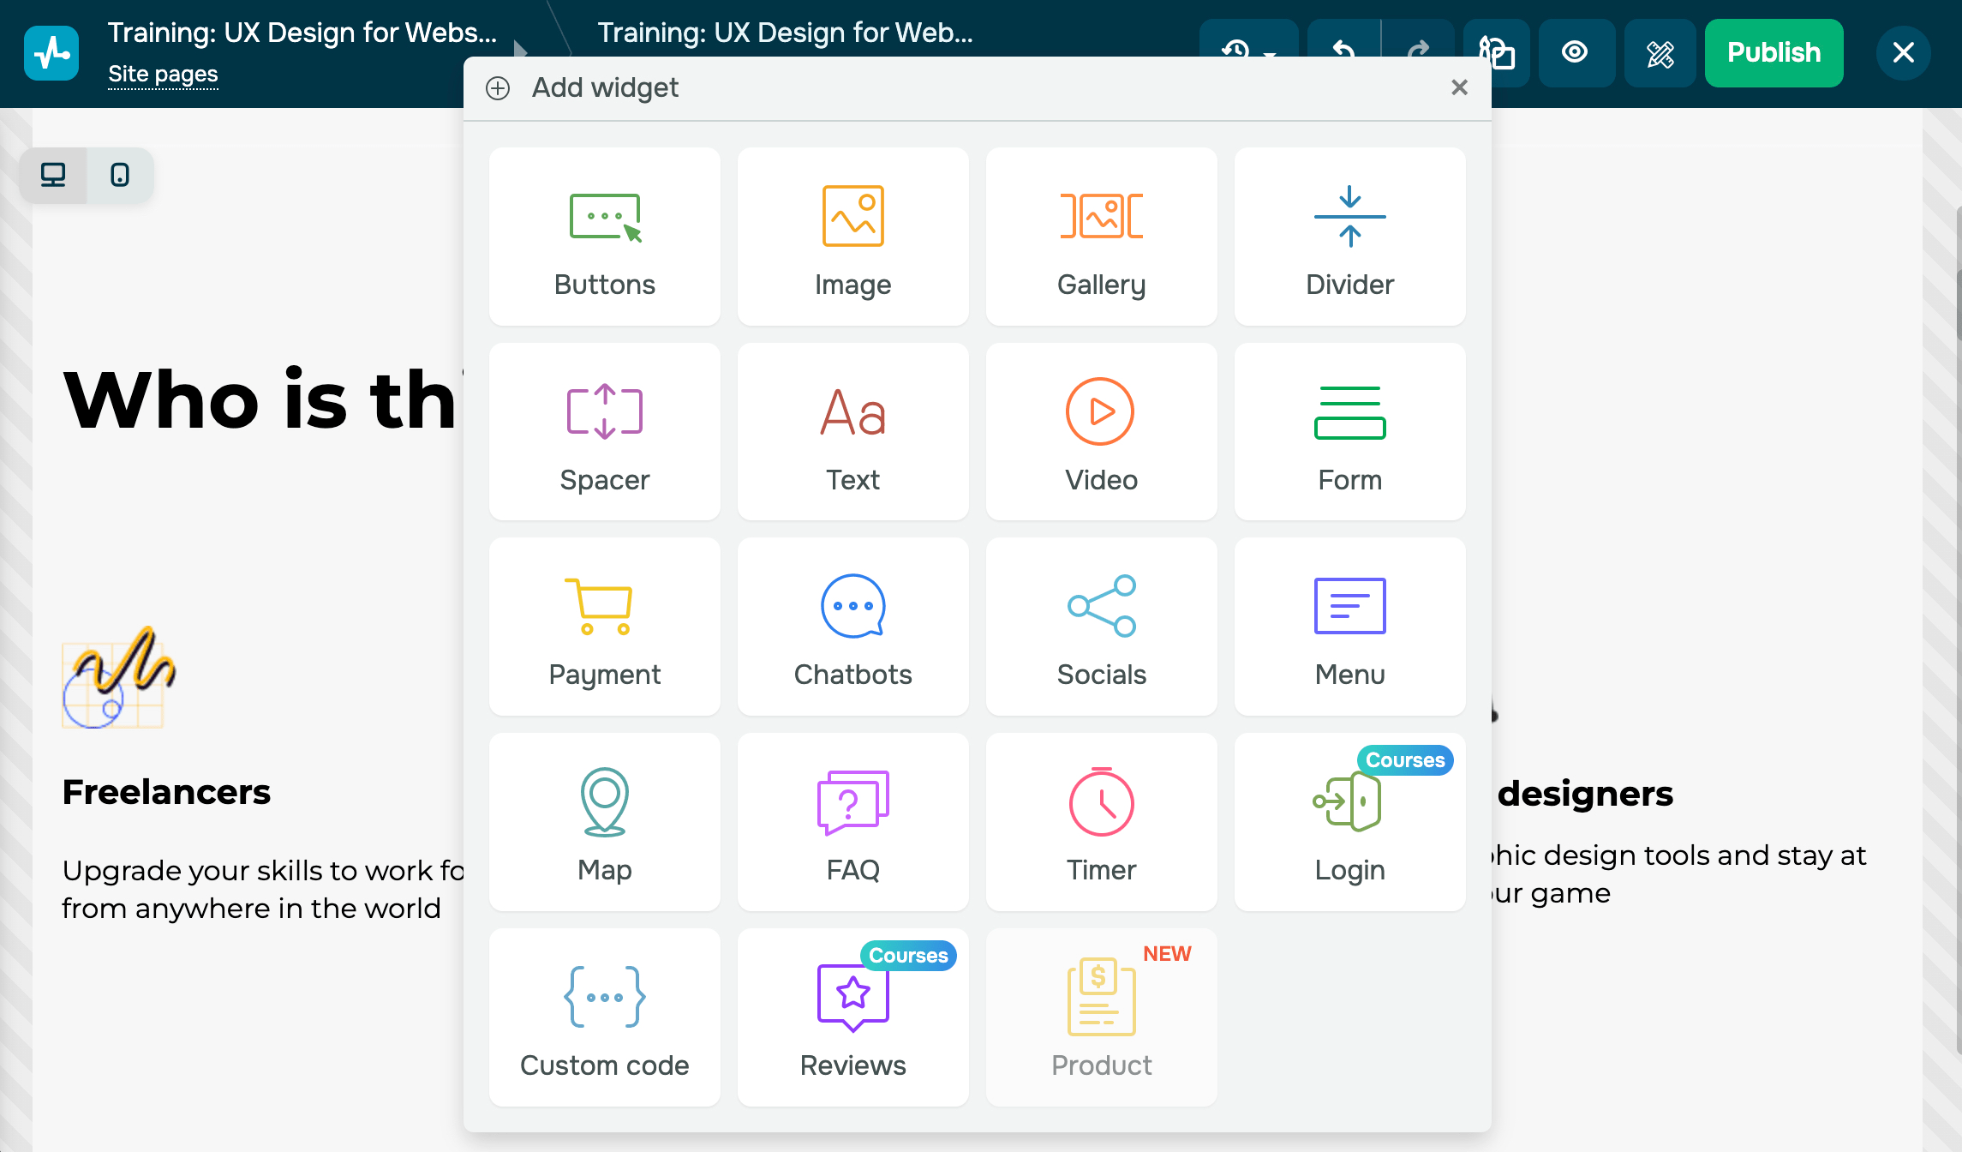Screen dimensions: 1962x1152
Task: Click the Publish button
Action: 1773,52
